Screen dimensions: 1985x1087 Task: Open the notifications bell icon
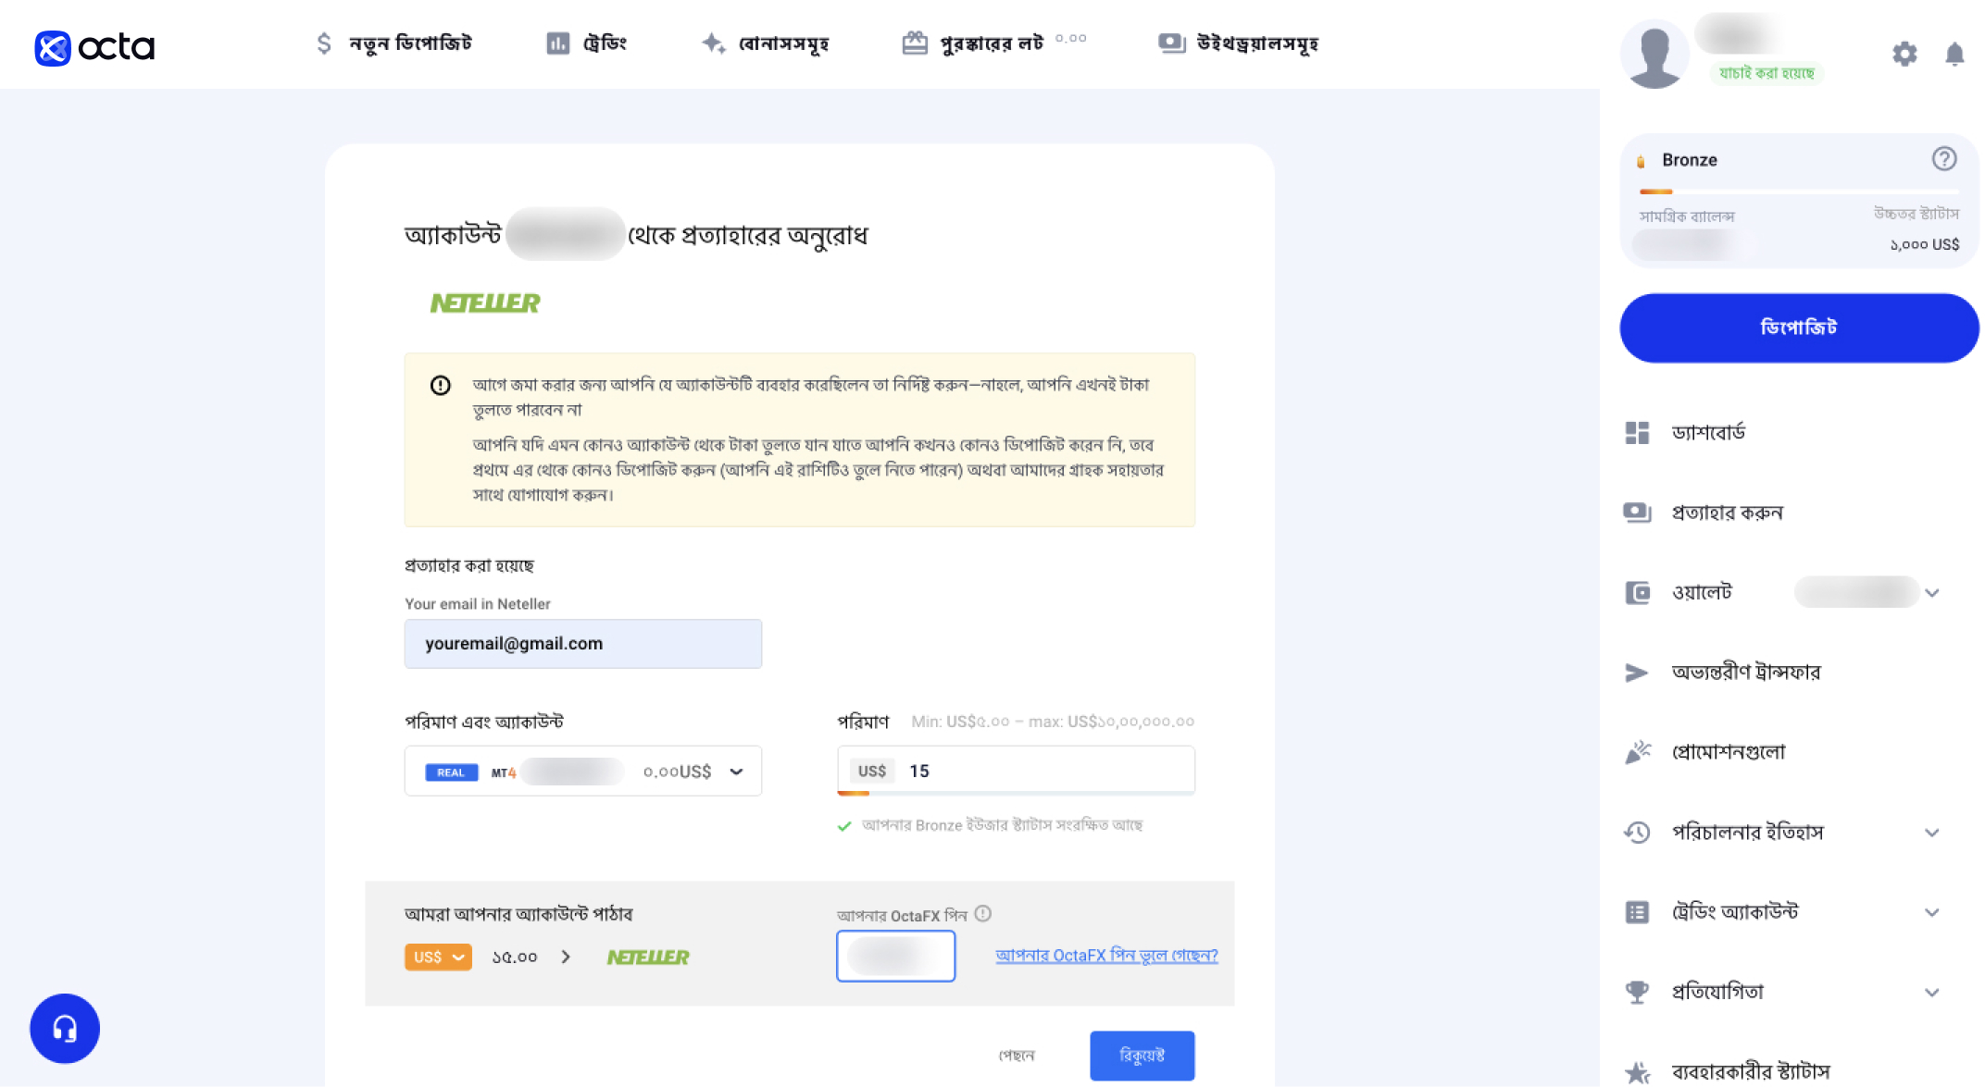[1954, 54]
